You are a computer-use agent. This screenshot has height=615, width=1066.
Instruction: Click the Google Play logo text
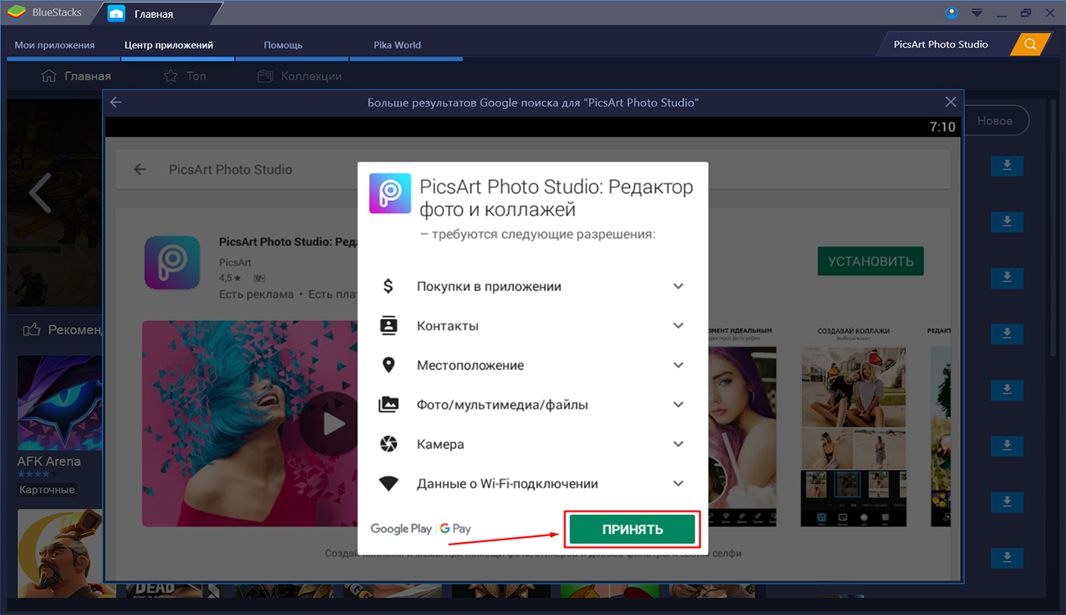pos(401,529)
